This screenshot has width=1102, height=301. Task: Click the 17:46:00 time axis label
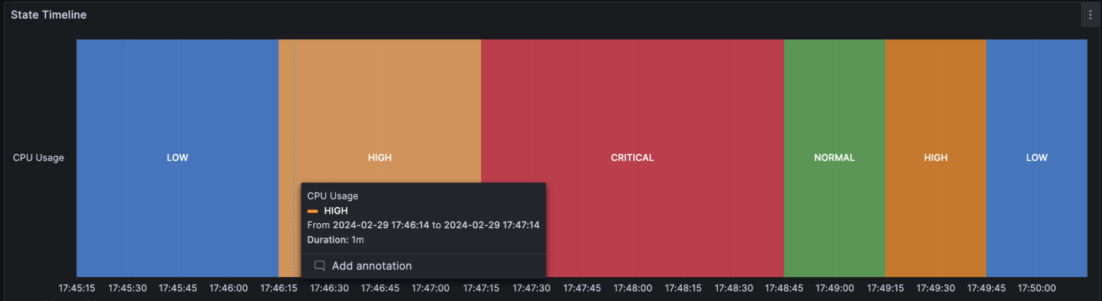point(228,288)
